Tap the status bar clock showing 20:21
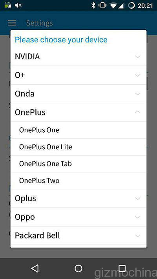Screen dimensions: 157x279 pos(145,6)
